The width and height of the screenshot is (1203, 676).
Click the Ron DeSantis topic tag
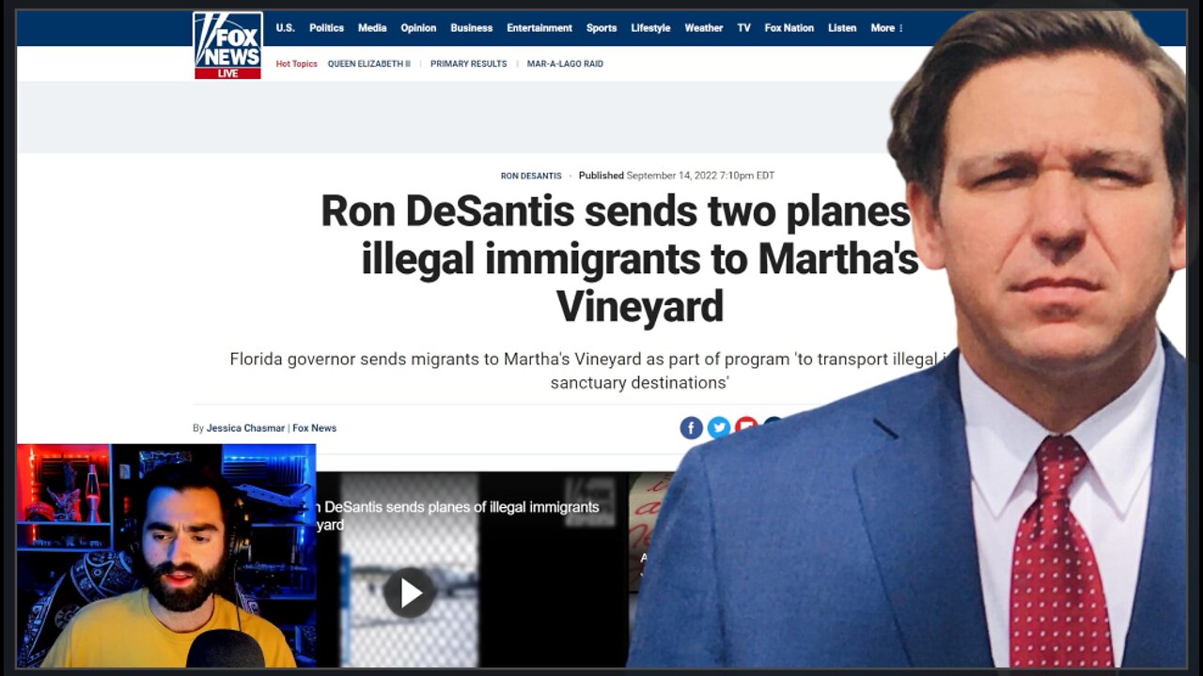point(531,176)
